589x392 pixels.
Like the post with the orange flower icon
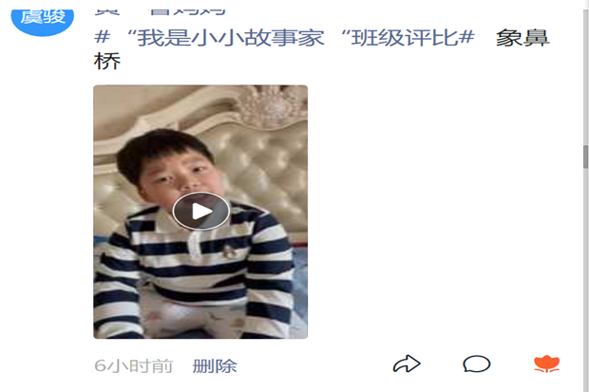(546, 364)
